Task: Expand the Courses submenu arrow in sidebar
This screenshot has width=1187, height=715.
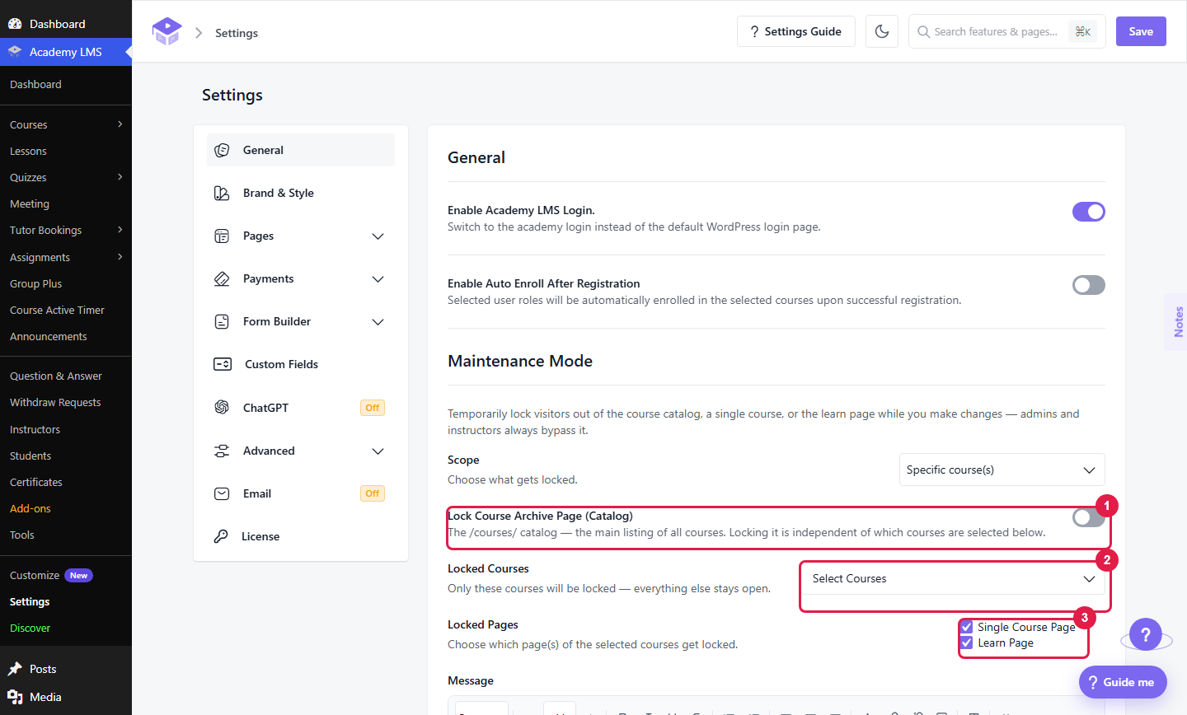Action: (120, 124)
